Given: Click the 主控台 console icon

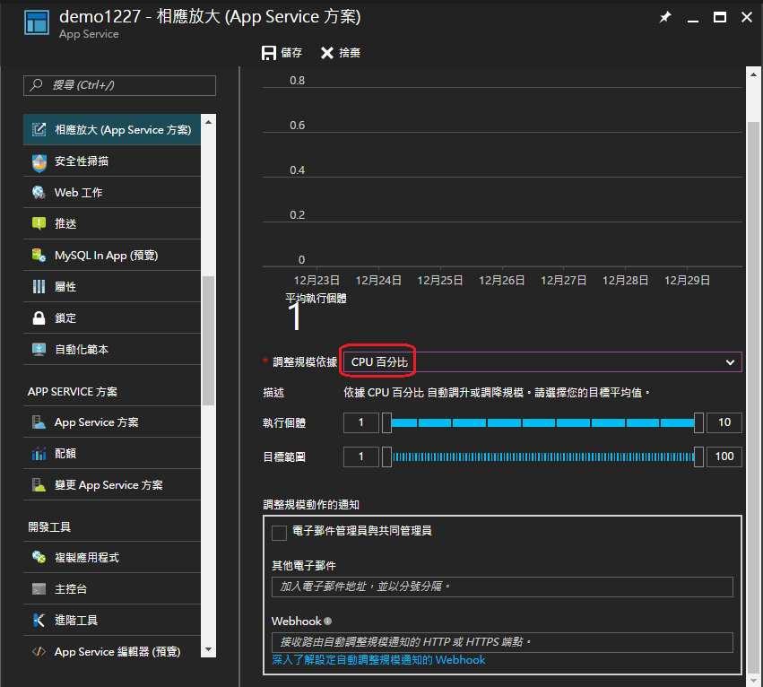Looking at the screenshot, I should [x=39, y=588].
